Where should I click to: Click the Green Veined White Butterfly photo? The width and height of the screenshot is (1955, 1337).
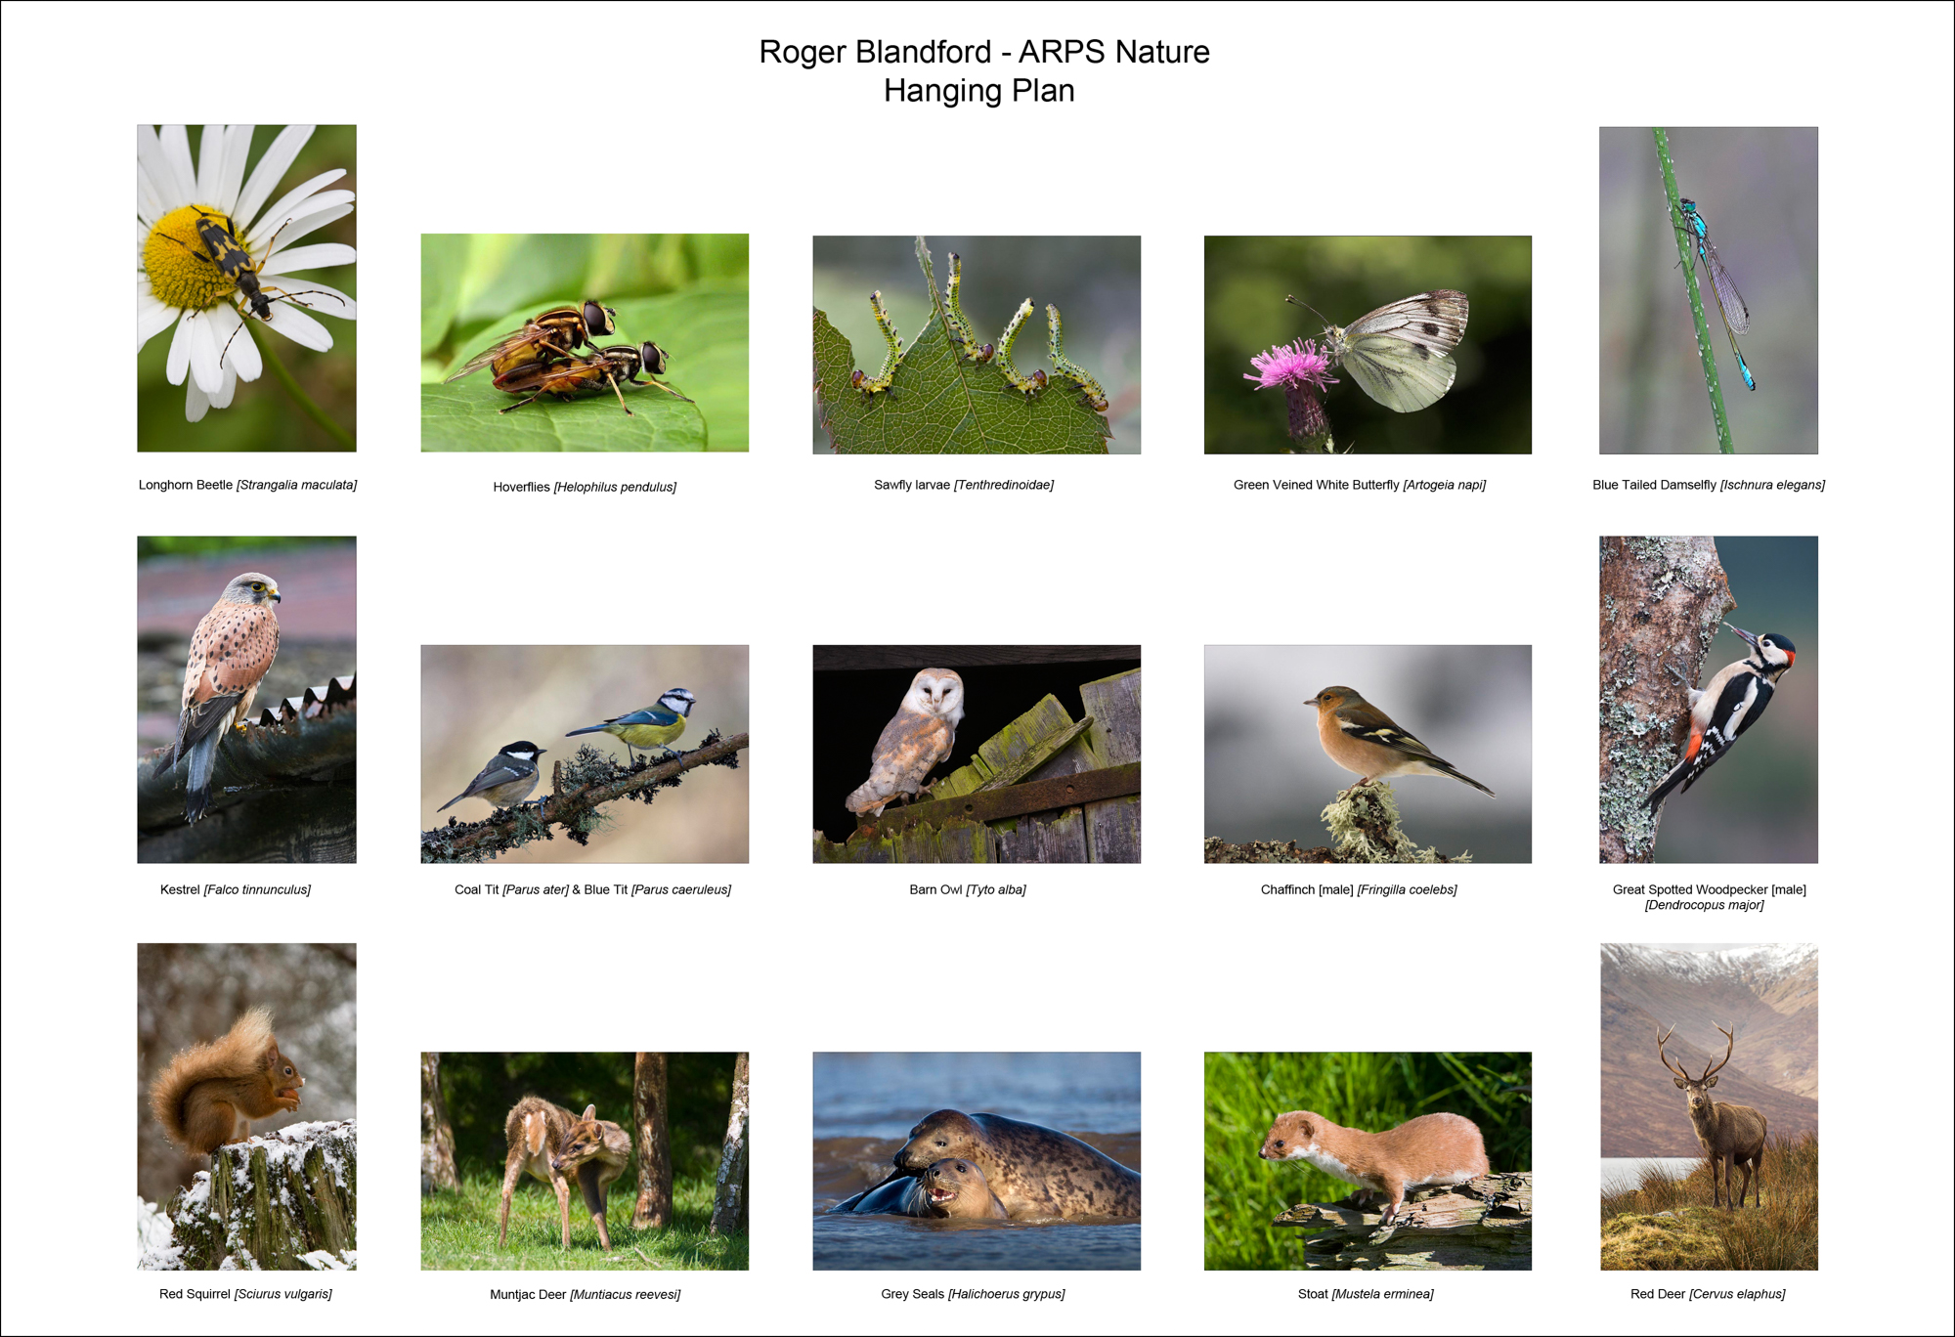click(x=1368, y=344)
